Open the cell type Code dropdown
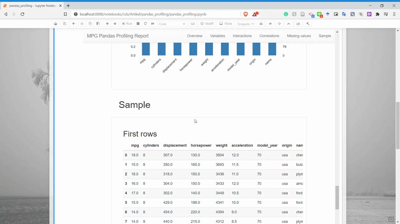The image size is (400, 224). (x=172, y=24)
